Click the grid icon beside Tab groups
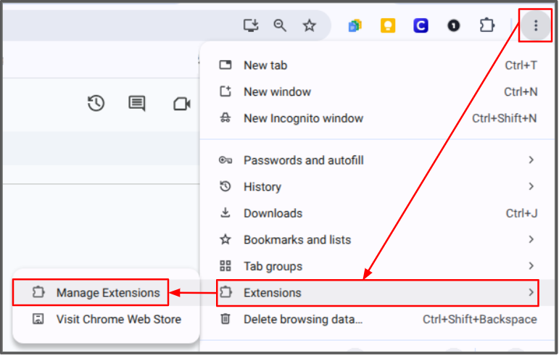 pyautogui.click(x=225, y=266)
